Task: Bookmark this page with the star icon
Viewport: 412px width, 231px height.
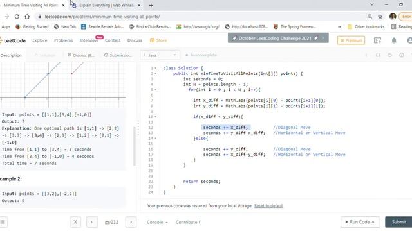Action: point(380,17)
